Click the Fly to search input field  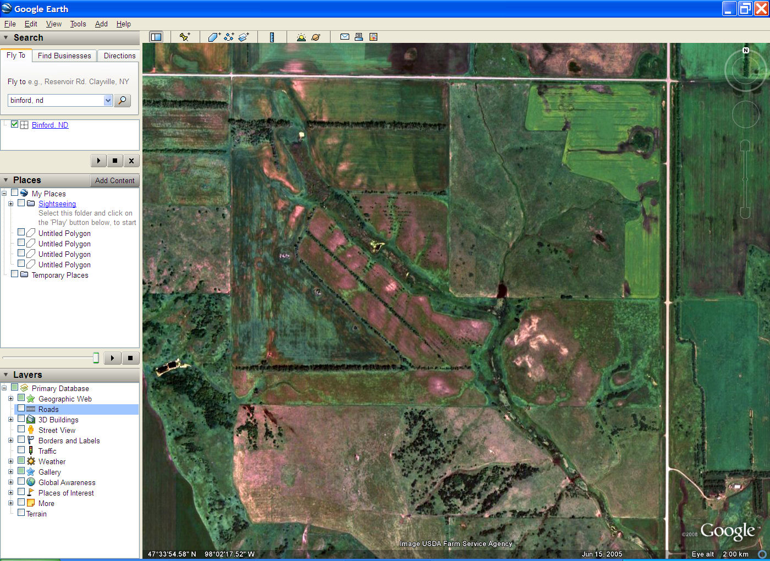(x=56, y=100)
